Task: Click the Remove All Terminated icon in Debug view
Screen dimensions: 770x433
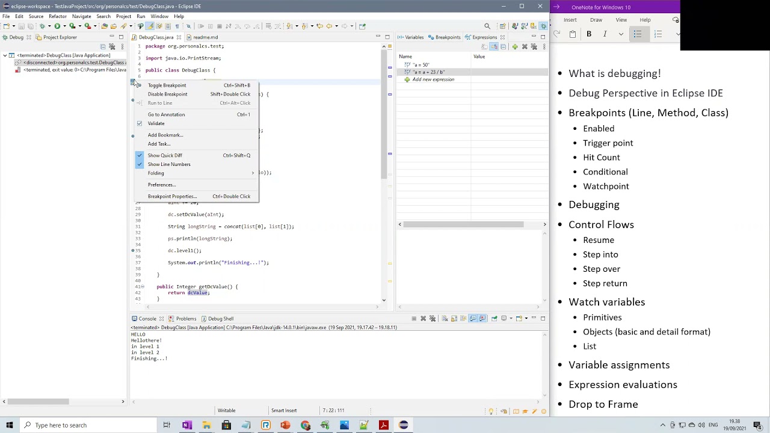Action: (112, 46)
